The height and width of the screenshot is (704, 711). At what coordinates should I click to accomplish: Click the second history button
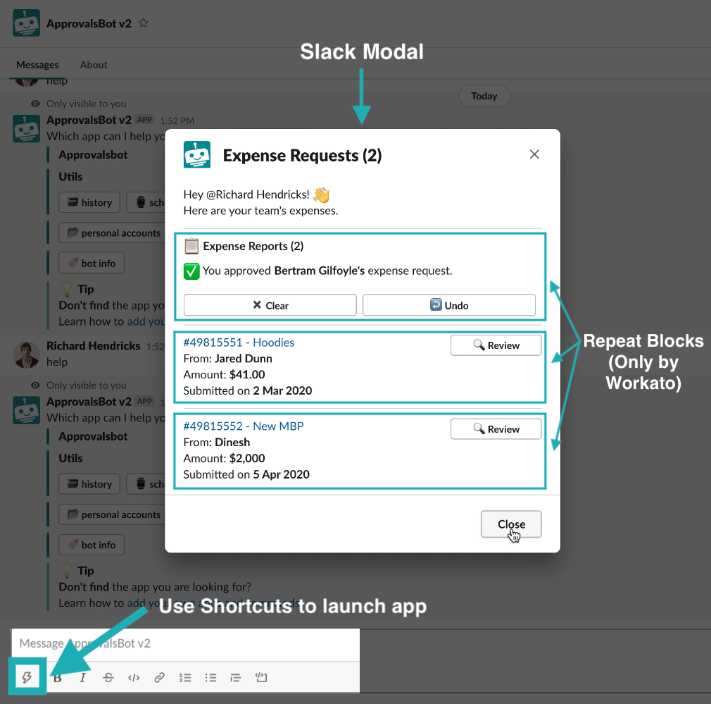(89, 484)
